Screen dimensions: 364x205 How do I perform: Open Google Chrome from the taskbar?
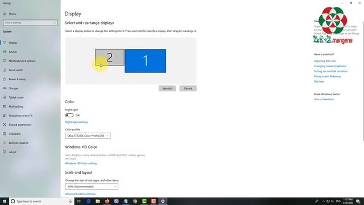pos(135,201)
